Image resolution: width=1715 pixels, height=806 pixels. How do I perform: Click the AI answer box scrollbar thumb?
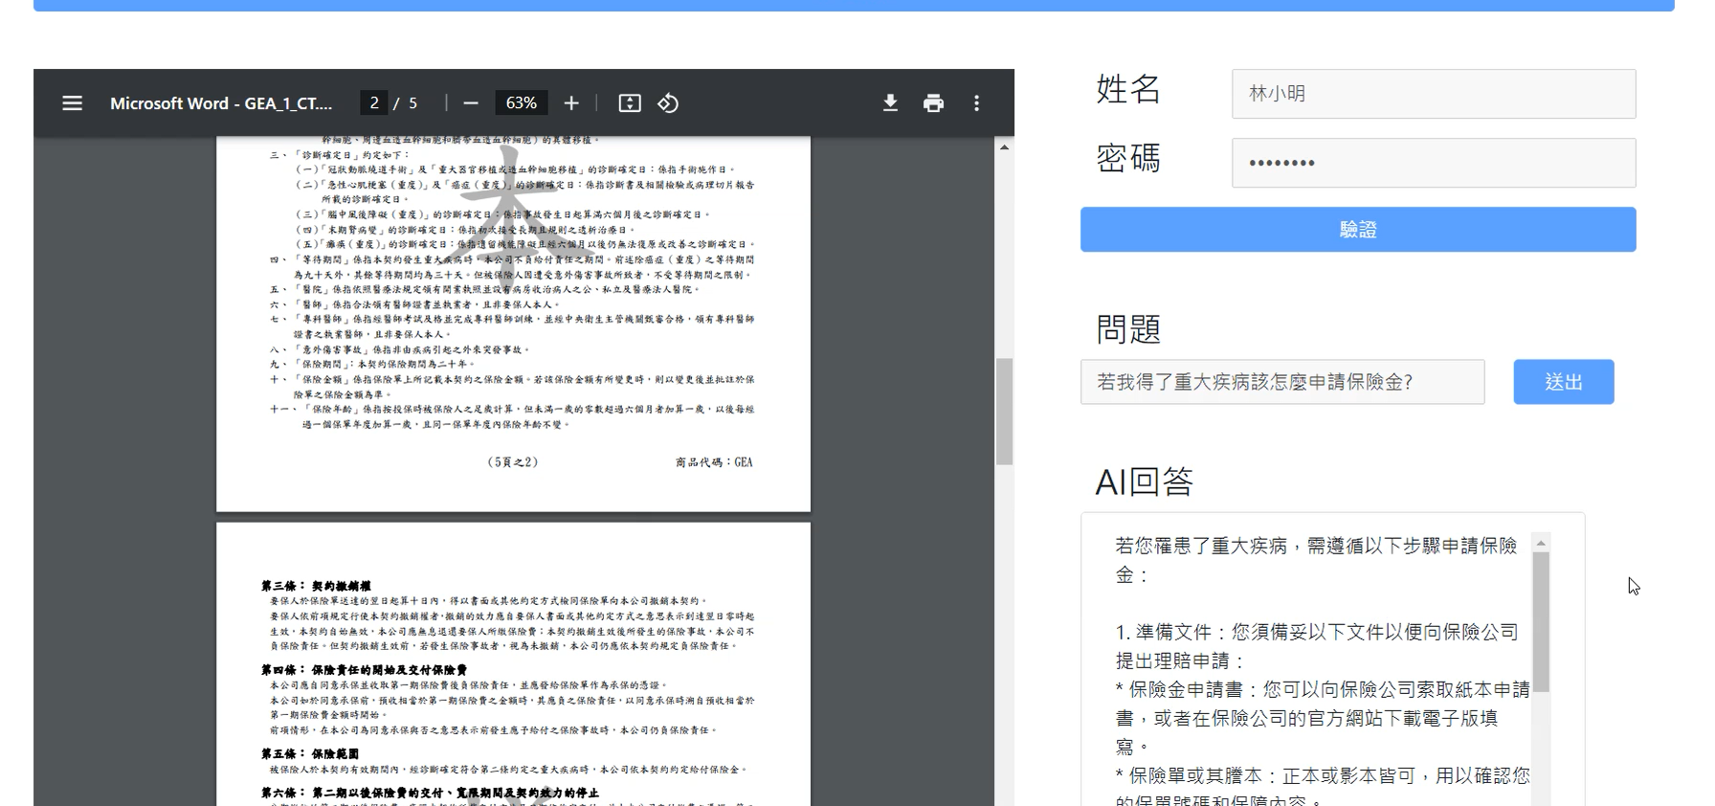point(1541,622)
